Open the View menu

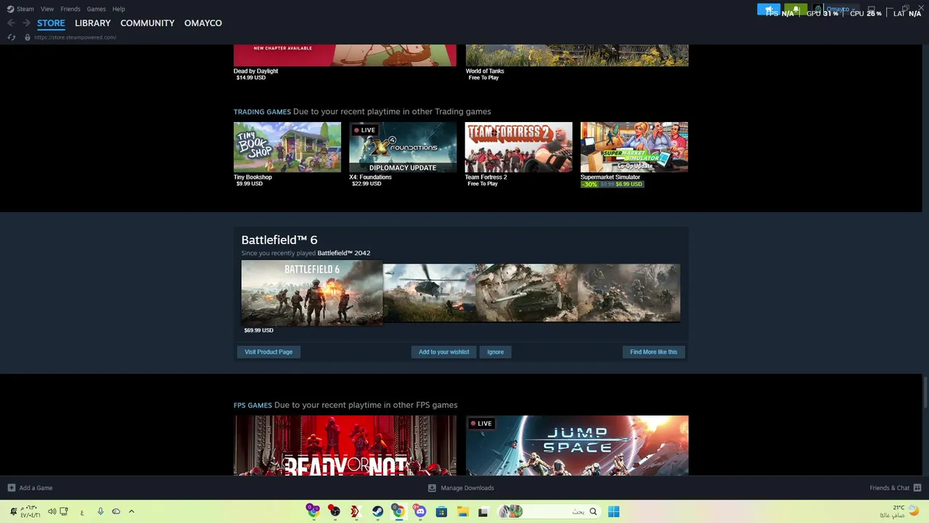click(47, 9)
